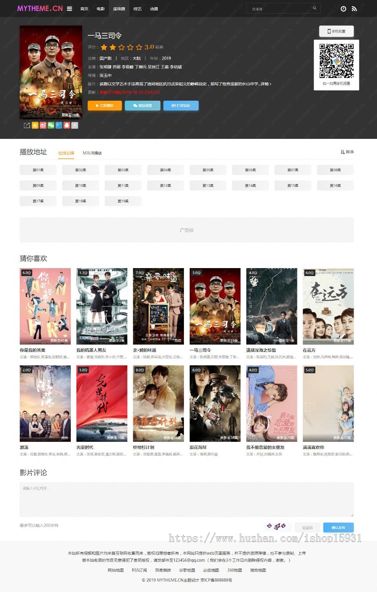Open the 电影 navigation menu item
377x592 pixels.
click(101, 8)
